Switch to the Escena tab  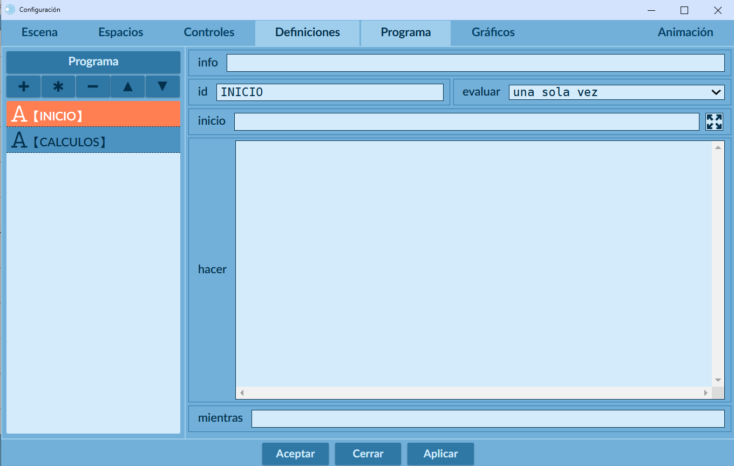tap(39, 32)
